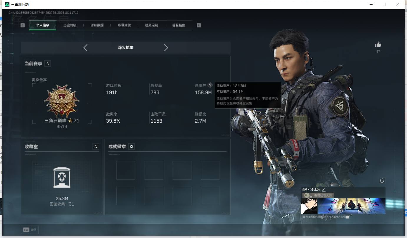Viewport: 407px width, 238px height.
Task: Click the CN UID text at top
Action: click(43, 13)
